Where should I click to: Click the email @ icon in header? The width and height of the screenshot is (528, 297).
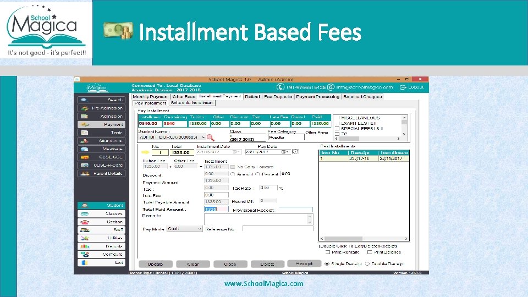pos(331,87)
